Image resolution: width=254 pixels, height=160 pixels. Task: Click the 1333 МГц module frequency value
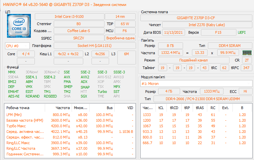point(212,91)
